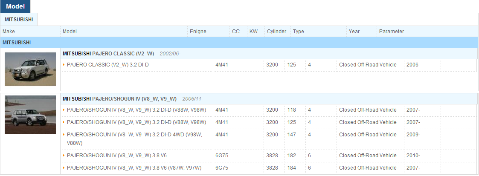
Task: Click the 118 KW value
Action: pos(292,110)
